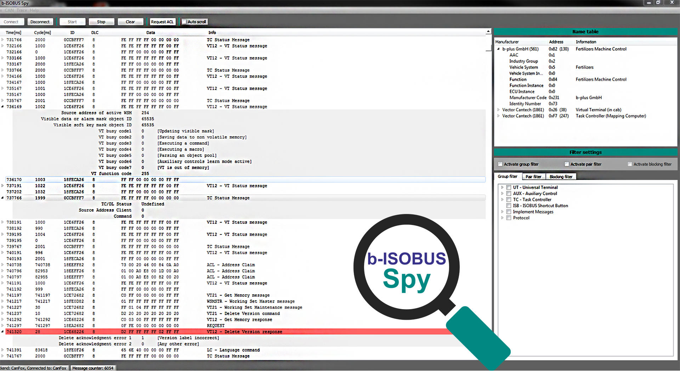
Task: Click the Request ACL button
Action: point(163,22)
